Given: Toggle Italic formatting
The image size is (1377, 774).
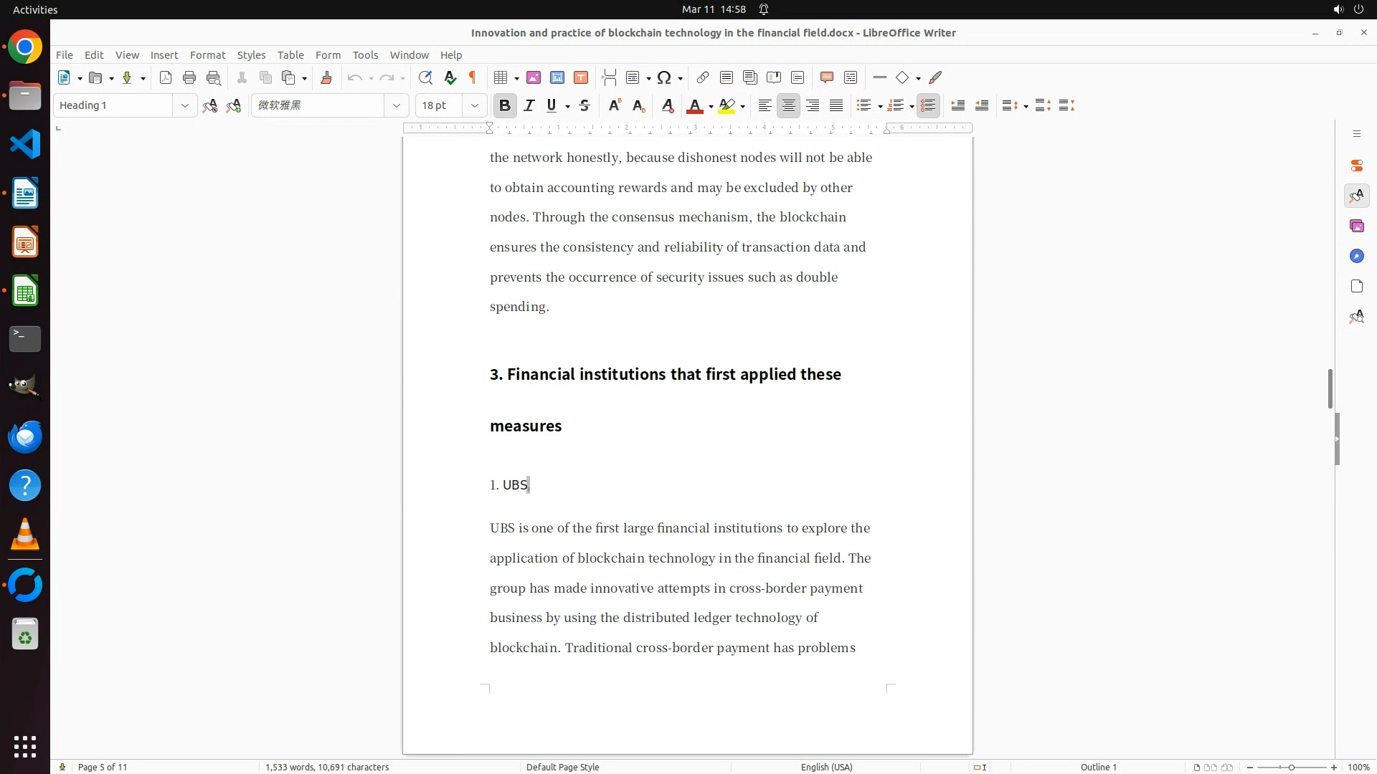Looking at the screenshot, I should tap(529, 106).
